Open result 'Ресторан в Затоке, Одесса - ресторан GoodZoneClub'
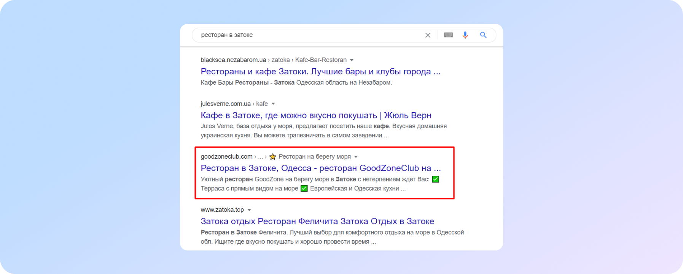Viewport: 683px width, 274px height. pos(321,168)
